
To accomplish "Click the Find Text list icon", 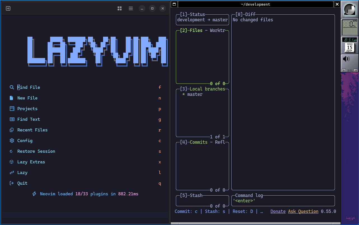I will 12,119.
